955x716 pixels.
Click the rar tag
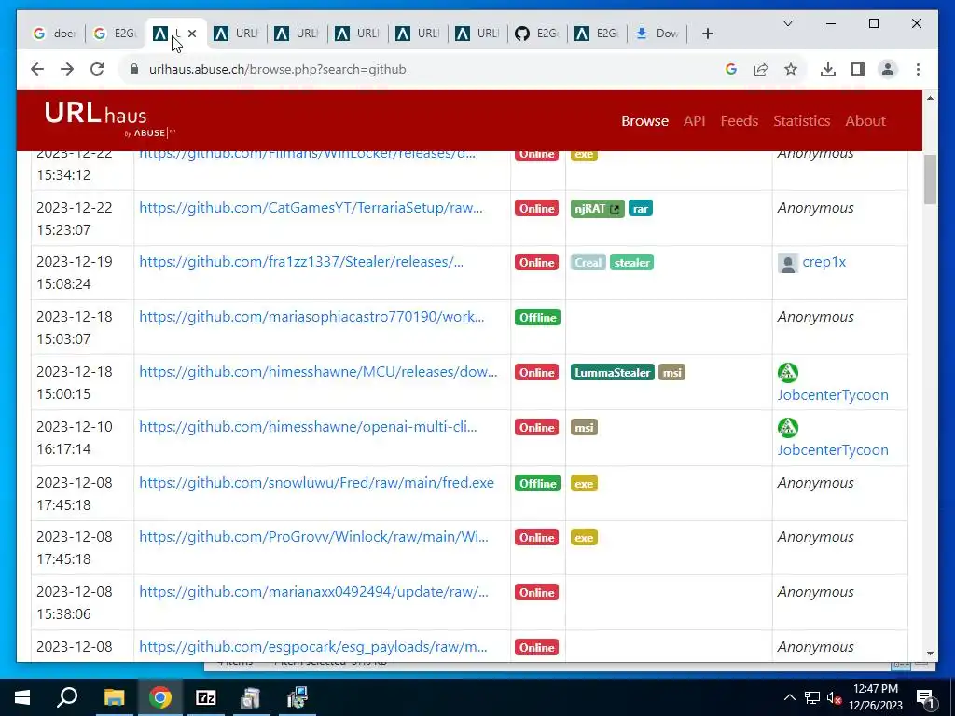pyautogui.click(x=640, y=208)
